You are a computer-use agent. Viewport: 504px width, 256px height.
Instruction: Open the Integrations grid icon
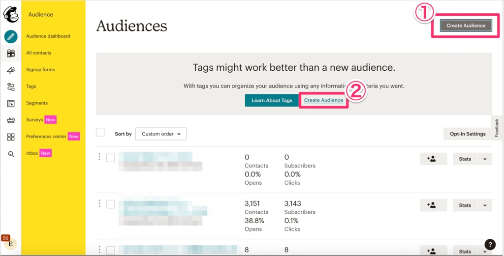[11, 137]
